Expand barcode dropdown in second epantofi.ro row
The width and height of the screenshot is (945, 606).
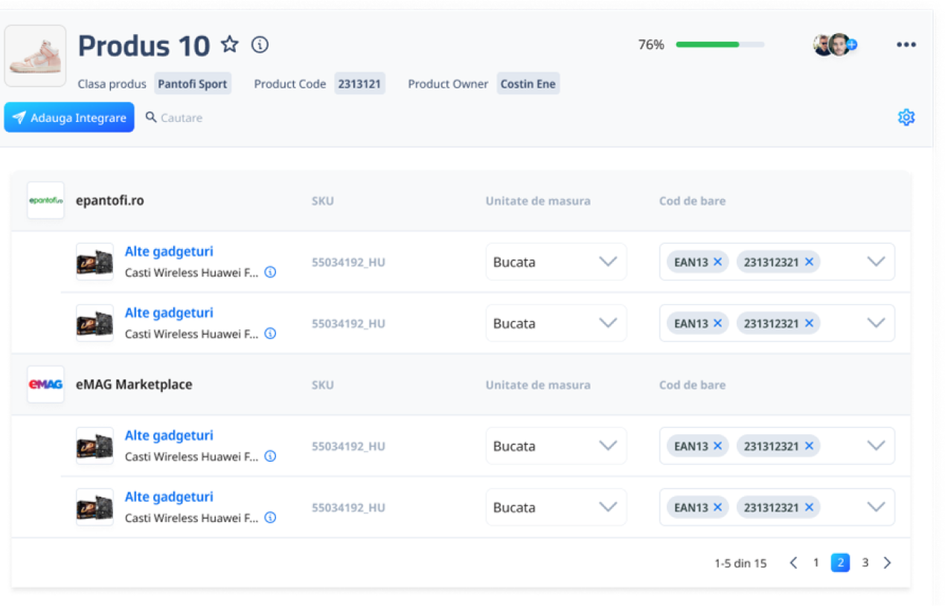coord(876,323)
